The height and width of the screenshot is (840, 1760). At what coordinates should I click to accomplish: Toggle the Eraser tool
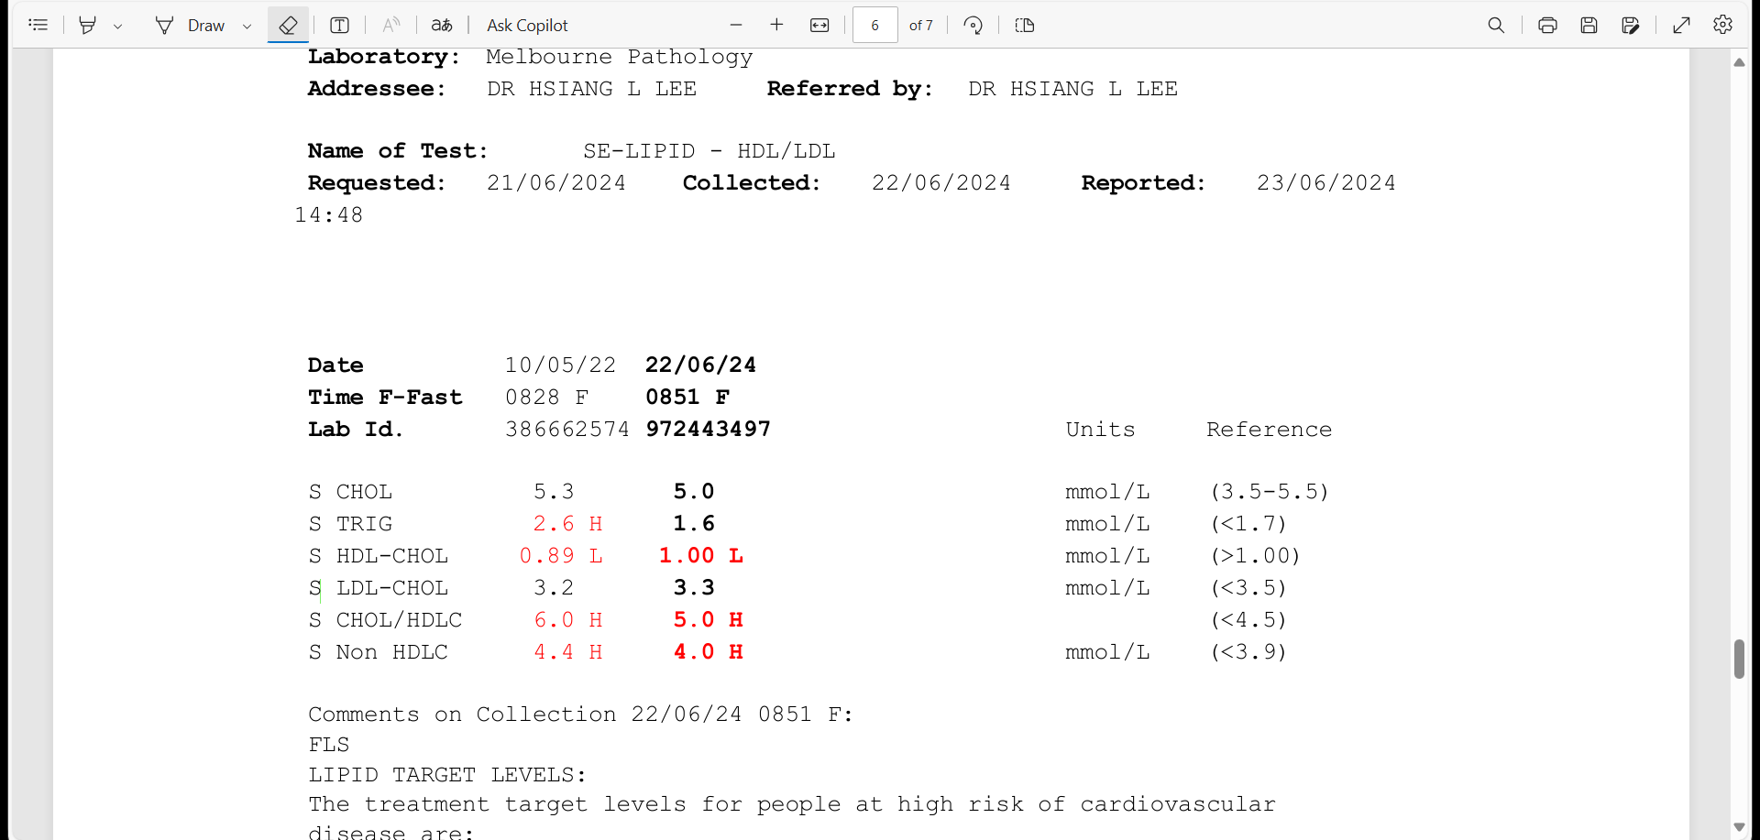coord(288,25)
